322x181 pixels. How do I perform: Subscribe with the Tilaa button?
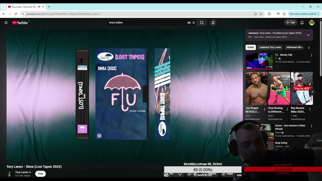coord(41,173)
